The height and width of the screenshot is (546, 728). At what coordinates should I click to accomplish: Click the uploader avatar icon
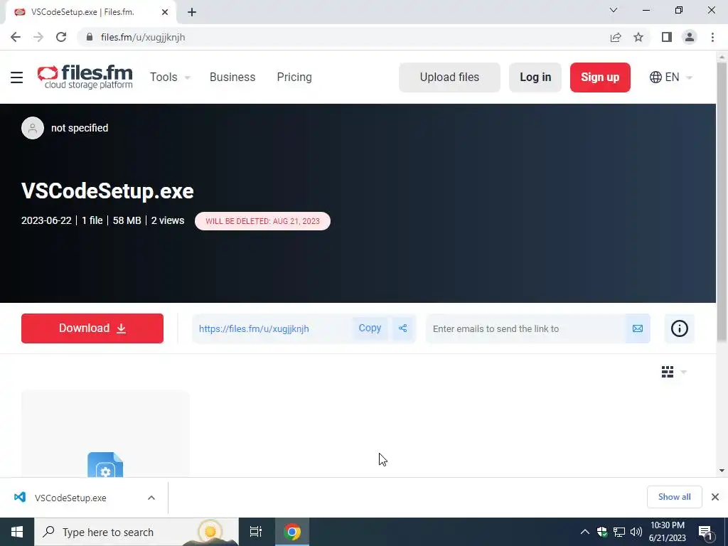33,128
